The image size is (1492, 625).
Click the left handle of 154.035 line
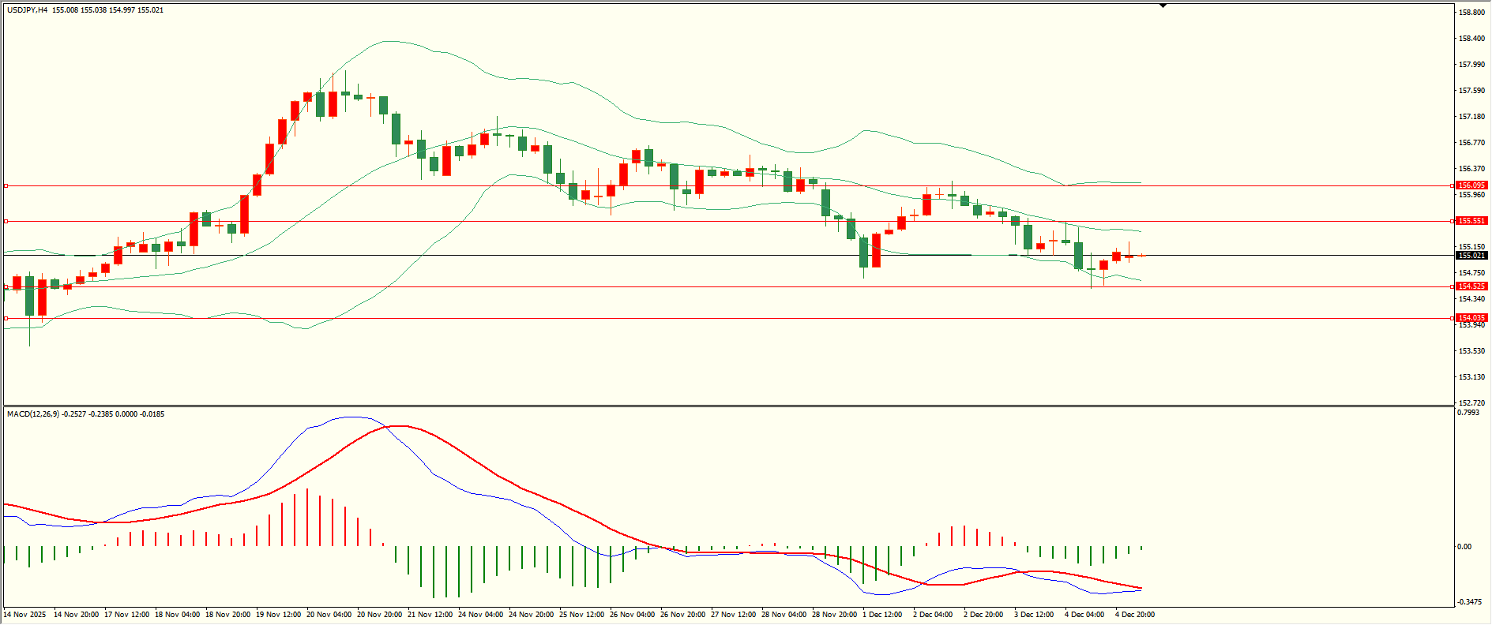tap(6, 319)
